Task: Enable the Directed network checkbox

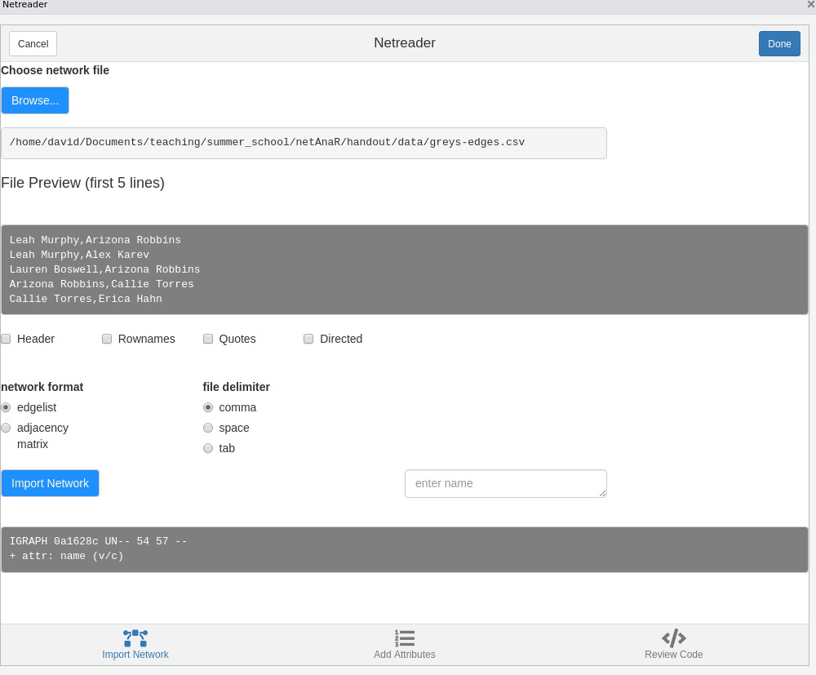Action: (308, 339)
